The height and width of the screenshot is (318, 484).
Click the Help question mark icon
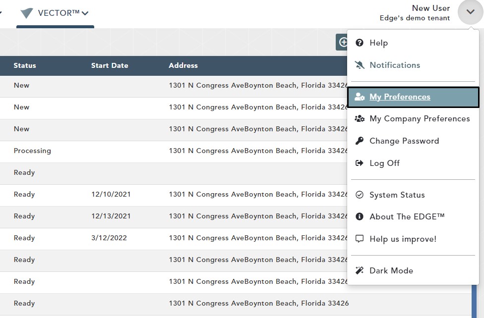(x=360, y=43)
